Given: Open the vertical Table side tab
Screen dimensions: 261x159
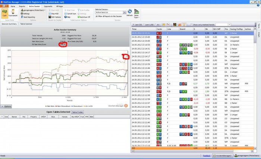Looking at the screenshot, I should pos(259,26).
